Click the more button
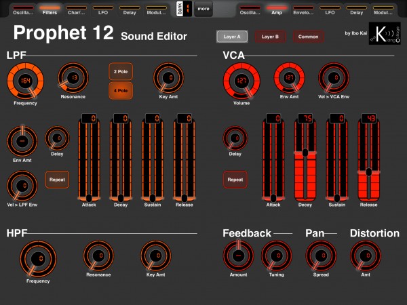Image resolution: width=407 pixels, height=305 pixels. coord(203,9)
